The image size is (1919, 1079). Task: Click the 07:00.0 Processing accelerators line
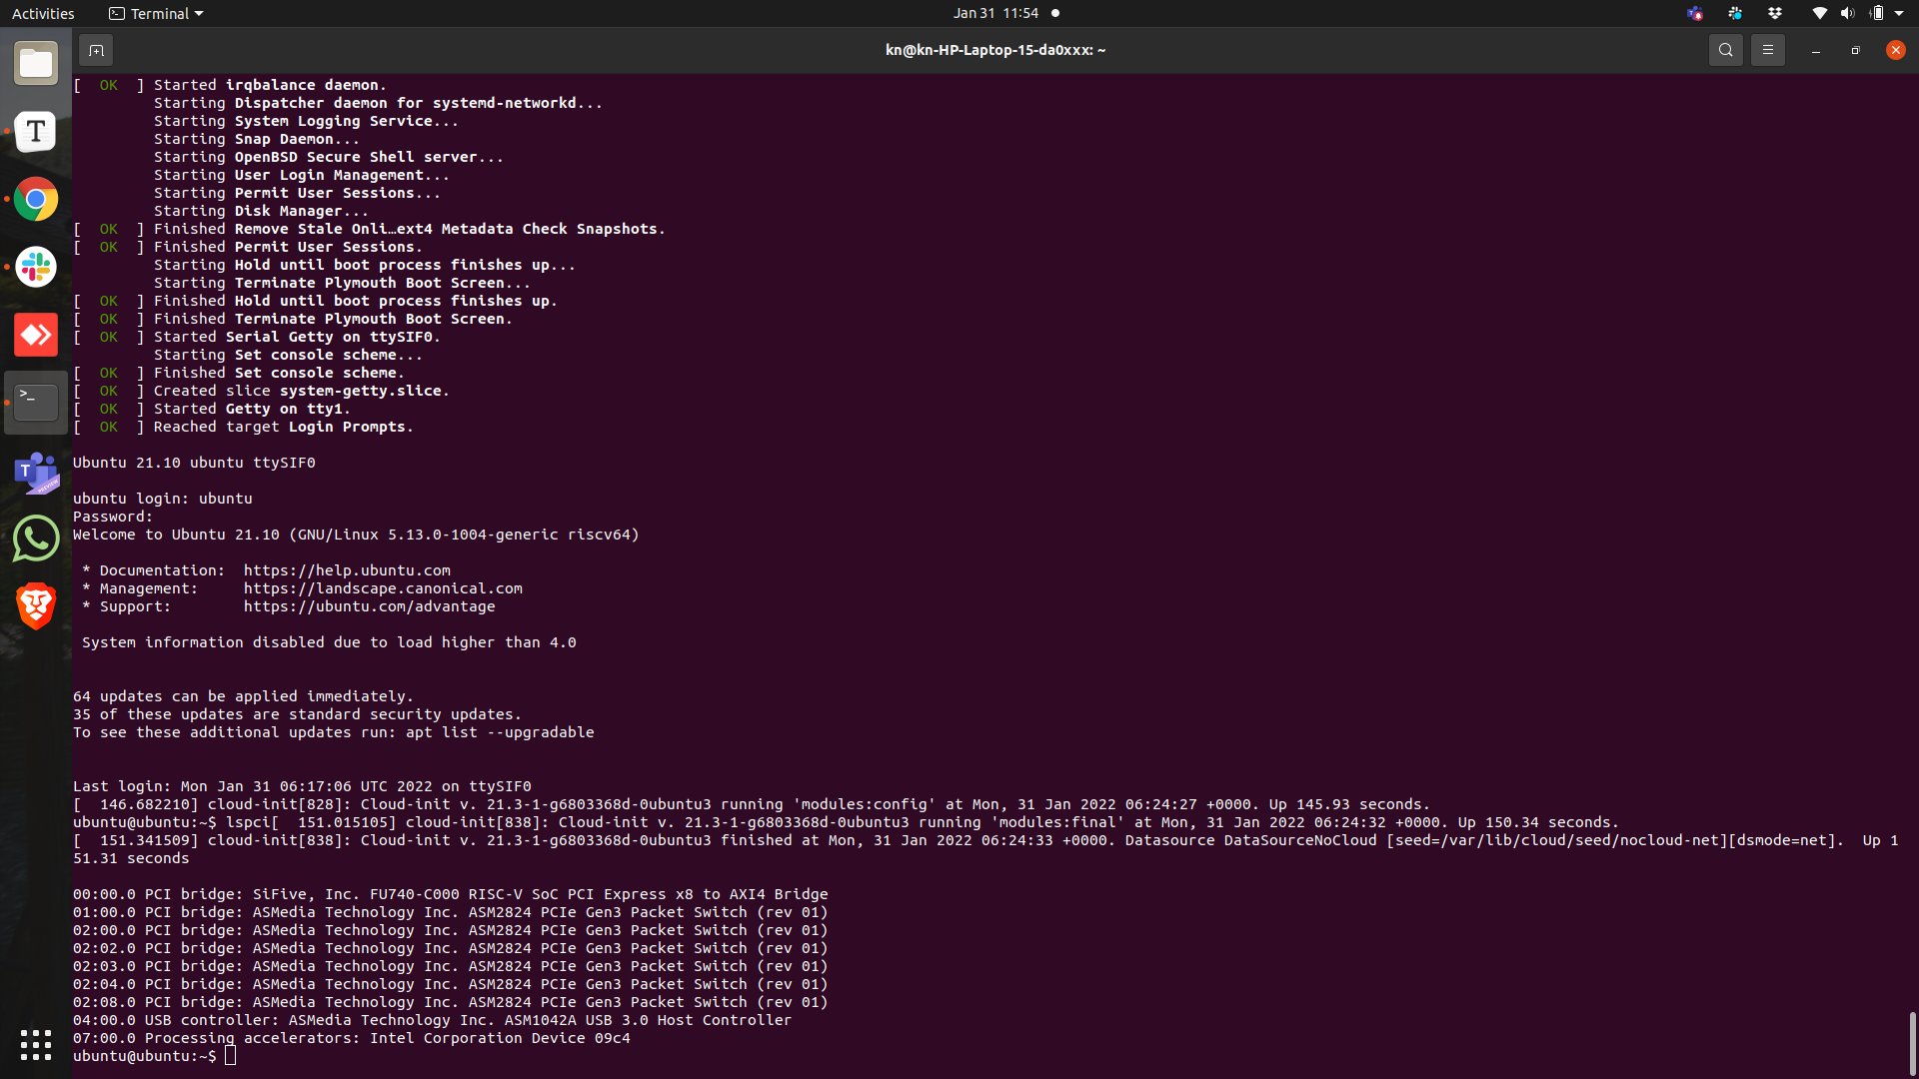pos(352,1038)
